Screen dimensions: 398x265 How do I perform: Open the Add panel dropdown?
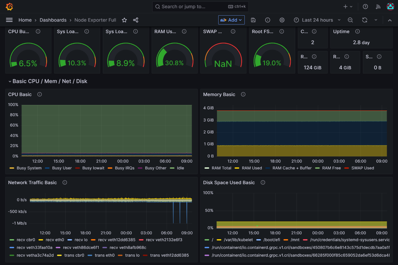tap(231, 20)
